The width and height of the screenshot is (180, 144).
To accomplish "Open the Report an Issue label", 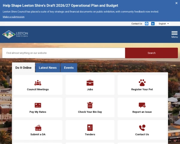I will pos(142,112).
